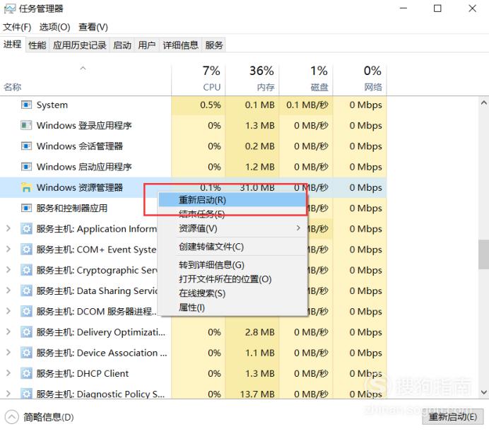Click the 重新启动(E) button at bottom
This screenshot has width=489, height=434.
(452, 417)
